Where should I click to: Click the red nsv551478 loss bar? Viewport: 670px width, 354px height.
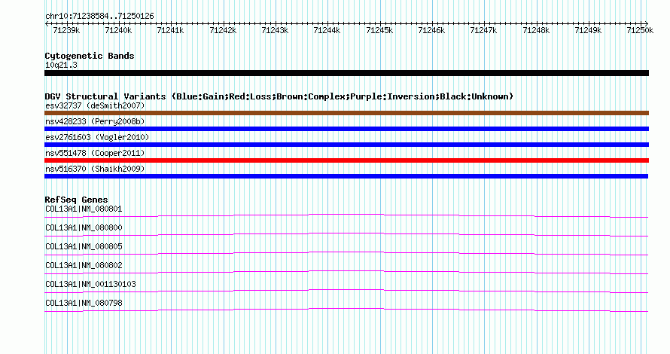[x=346, y=160]
